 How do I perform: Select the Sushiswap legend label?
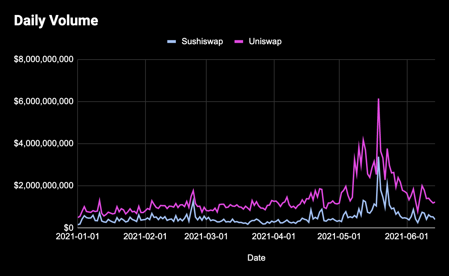point(202,41)
